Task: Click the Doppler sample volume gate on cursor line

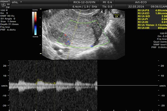Action: click(76, 27)
